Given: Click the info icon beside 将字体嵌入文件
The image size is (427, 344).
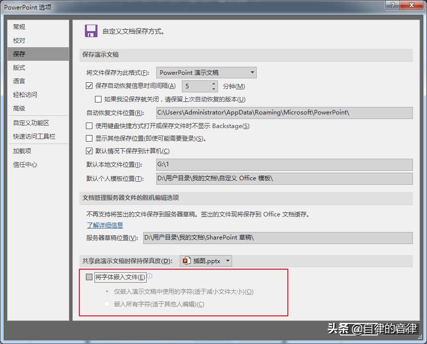Looking at the screenshot, I should [150, 276].
